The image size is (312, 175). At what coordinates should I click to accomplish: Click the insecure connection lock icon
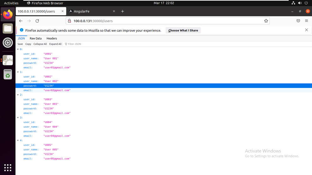69,21
